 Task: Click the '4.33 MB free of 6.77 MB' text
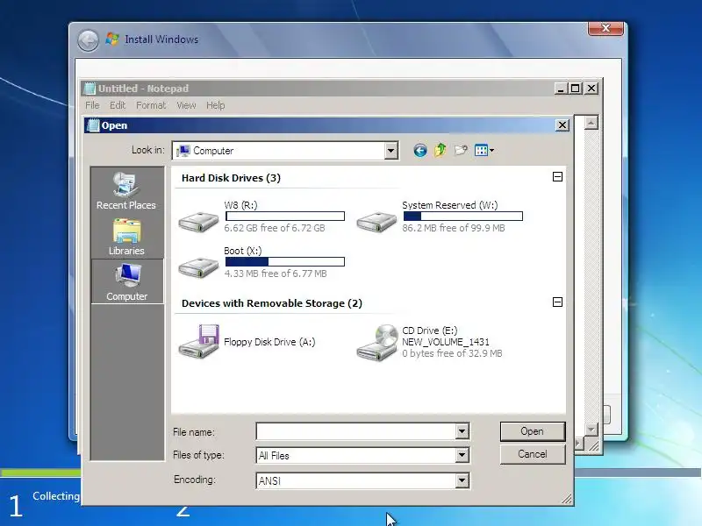tap(276, 274)
